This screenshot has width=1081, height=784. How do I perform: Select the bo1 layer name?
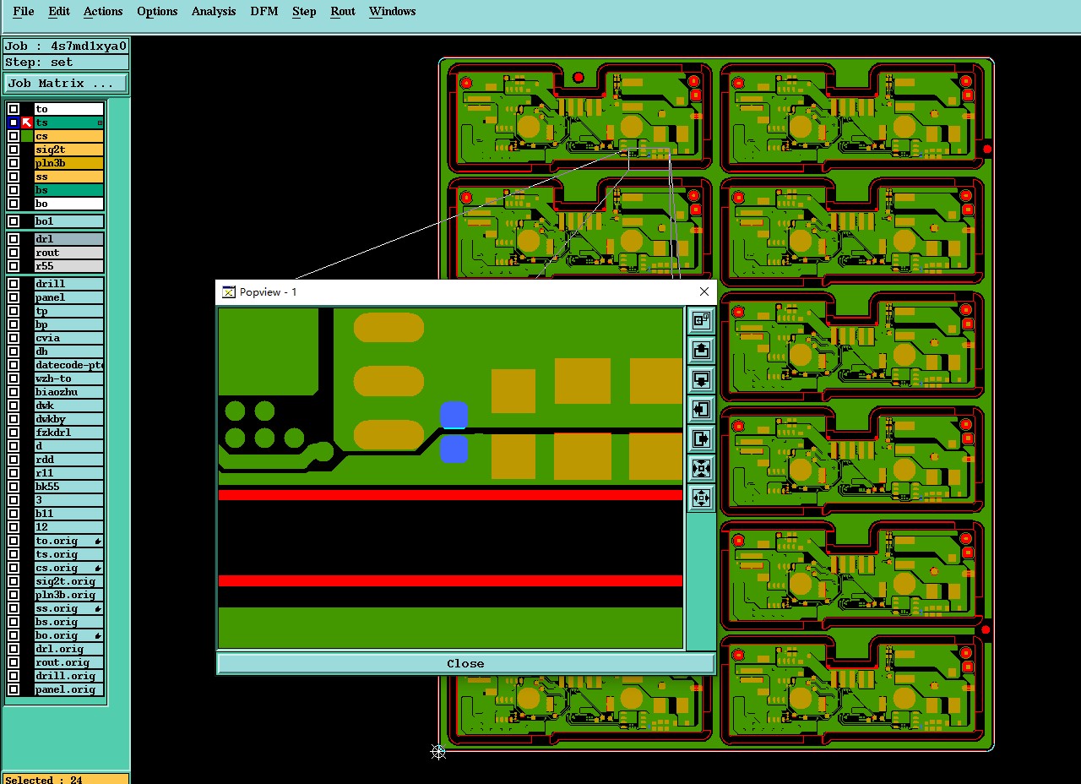tap(68, 221)
